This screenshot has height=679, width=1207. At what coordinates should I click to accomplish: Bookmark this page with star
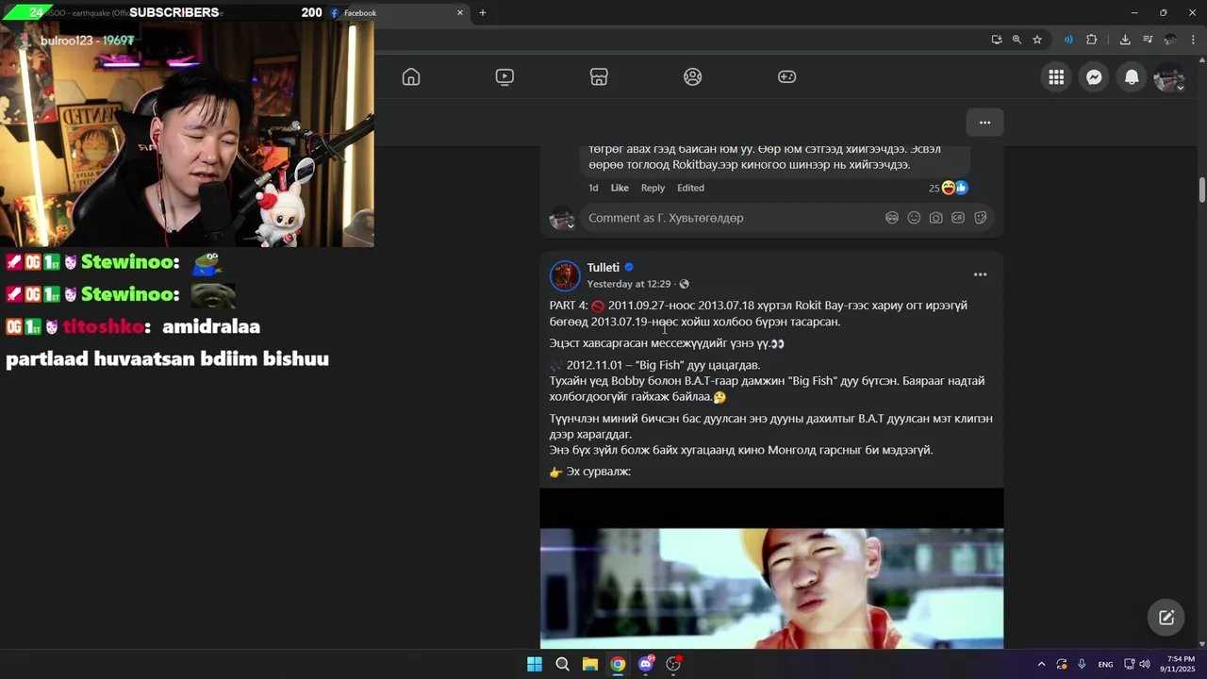[x=1037, y=40]
